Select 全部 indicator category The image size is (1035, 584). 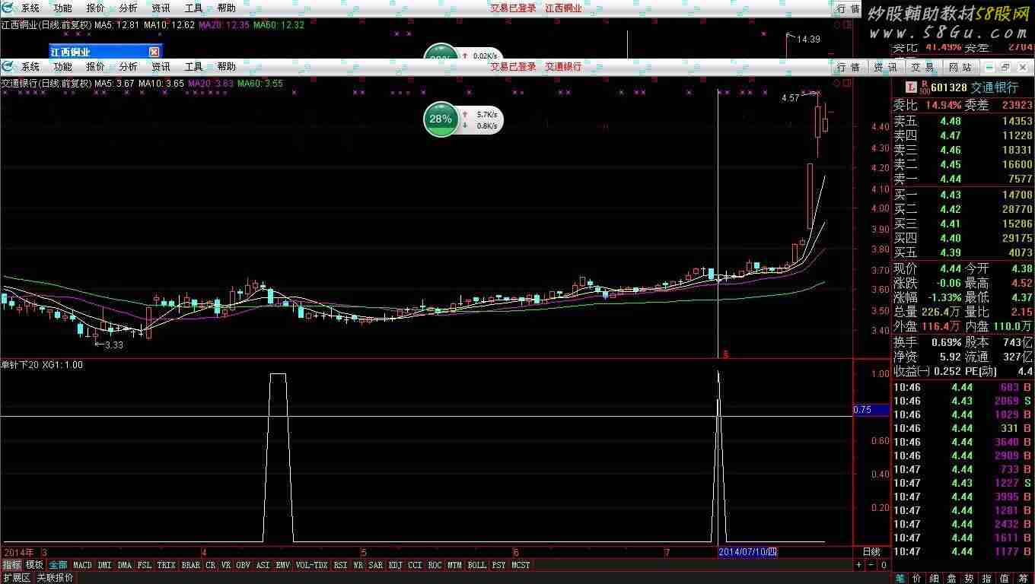tap(59, 565)
